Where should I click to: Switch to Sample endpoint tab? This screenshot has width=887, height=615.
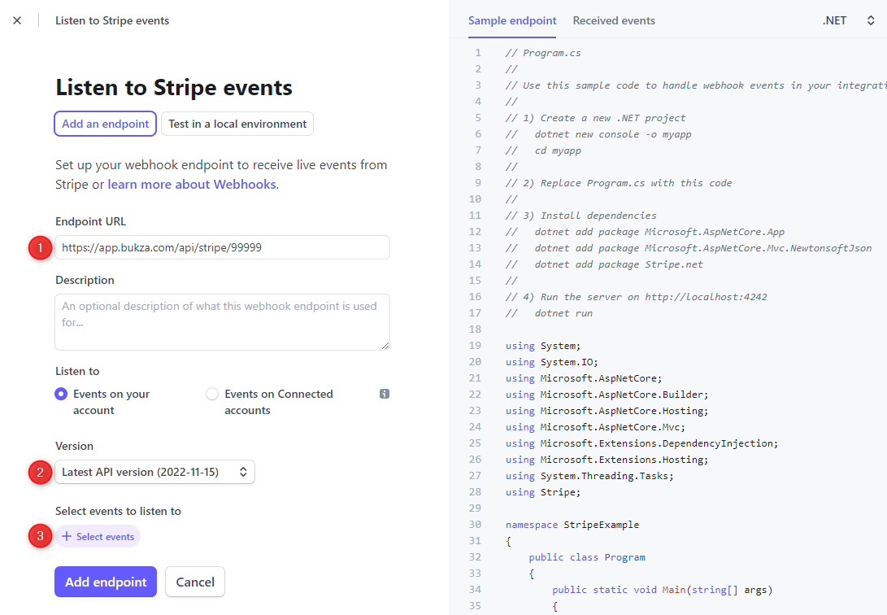pyautogui.click(x=512, y=21)
